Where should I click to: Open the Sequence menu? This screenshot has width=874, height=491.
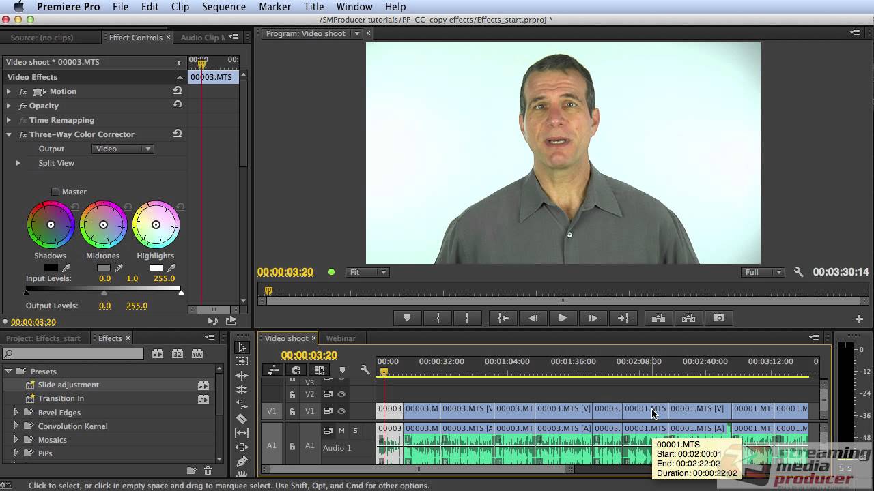(x=223, y=7)
